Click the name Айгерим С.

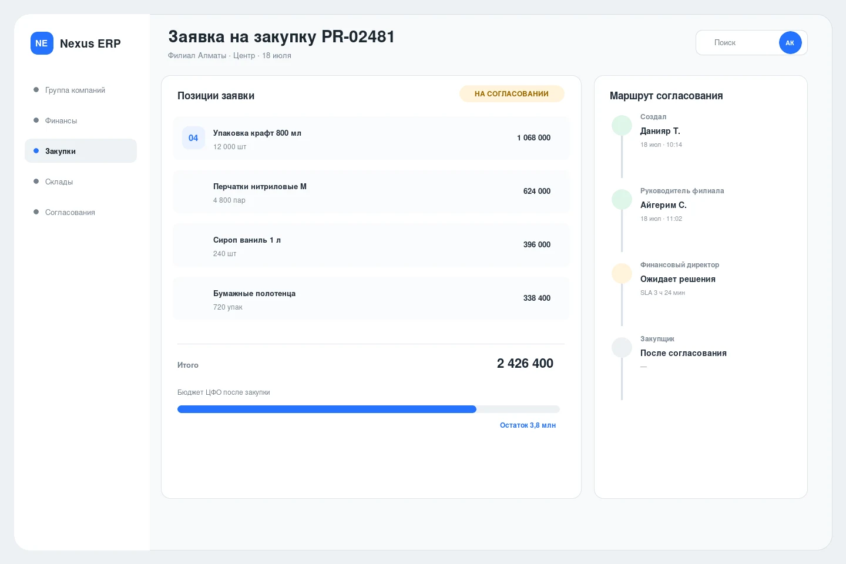[x=663, y=205]
